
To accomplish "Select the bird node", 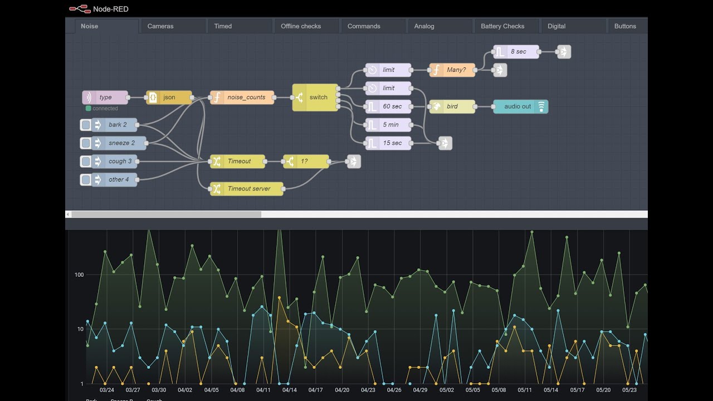I will click(x=452, y=106).
